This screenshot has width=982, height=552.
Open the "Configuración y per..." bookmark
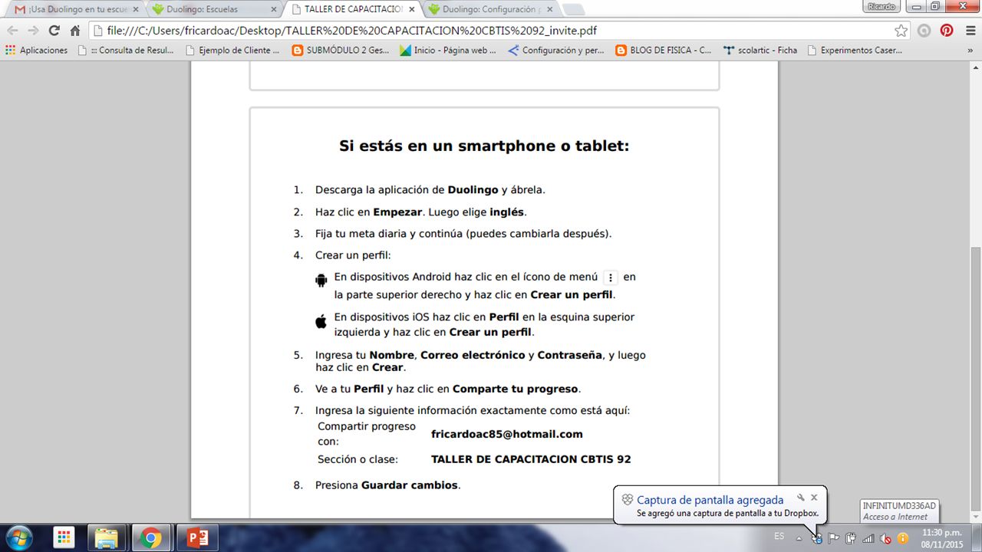[x=556, y=51]
